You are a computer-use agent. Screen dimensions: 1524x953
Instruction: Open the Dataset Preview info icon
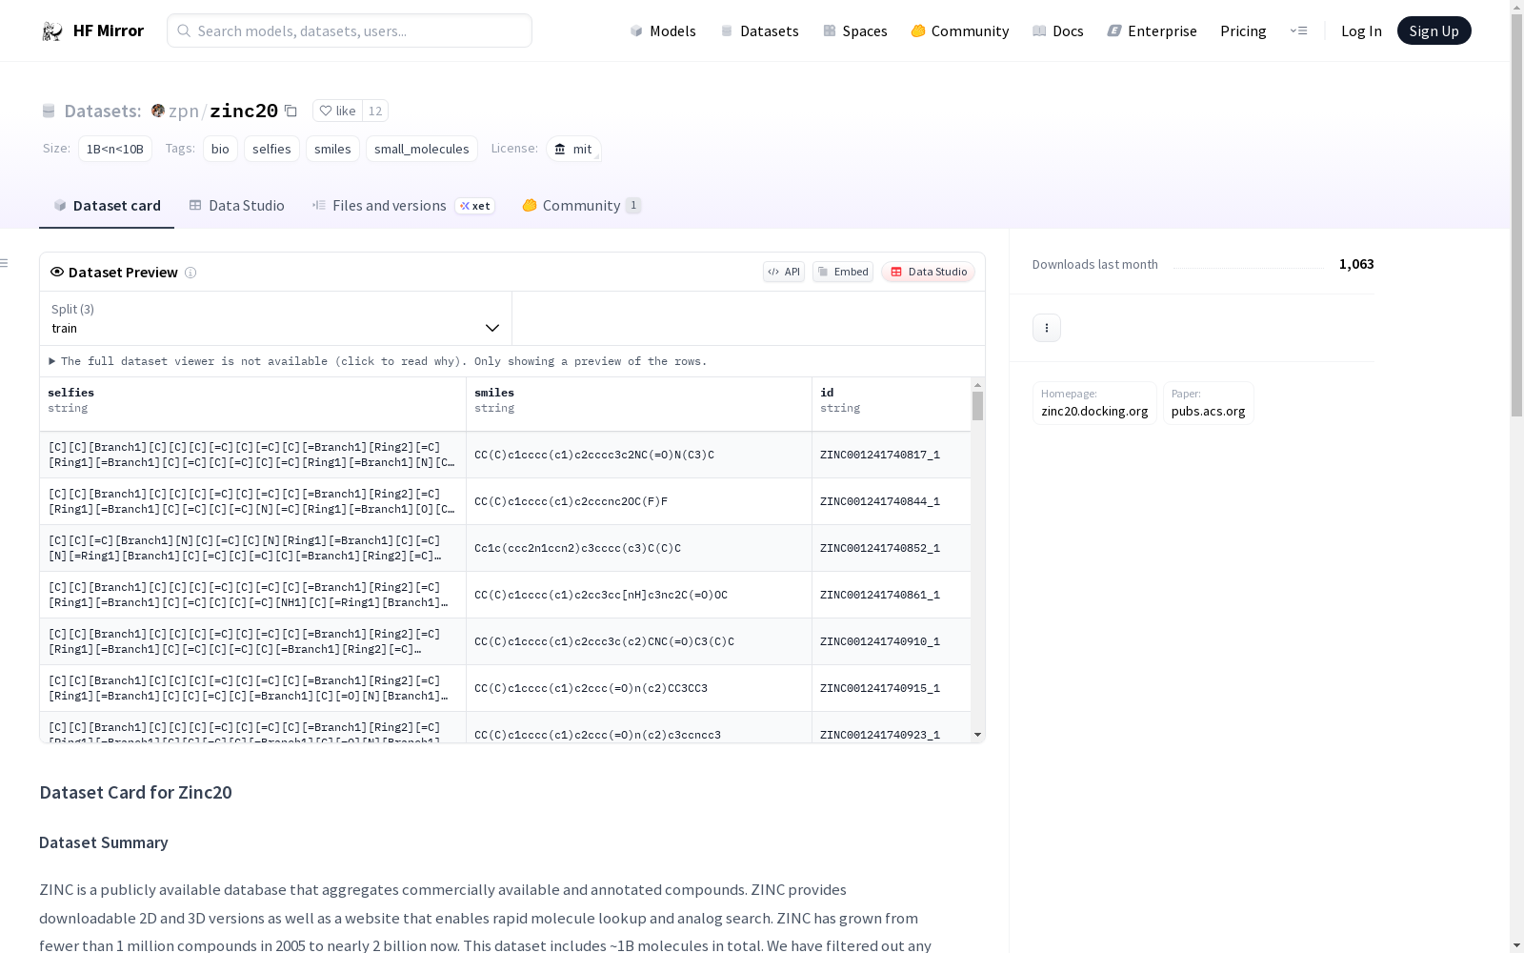tap(190, 273)
